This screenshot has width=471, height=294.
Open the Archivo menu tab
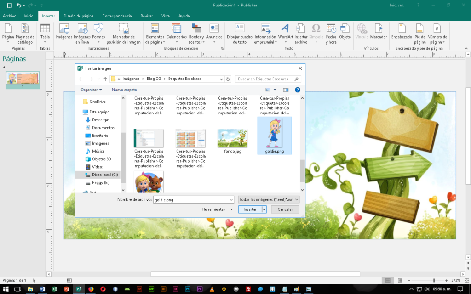(x=10, y=16)
